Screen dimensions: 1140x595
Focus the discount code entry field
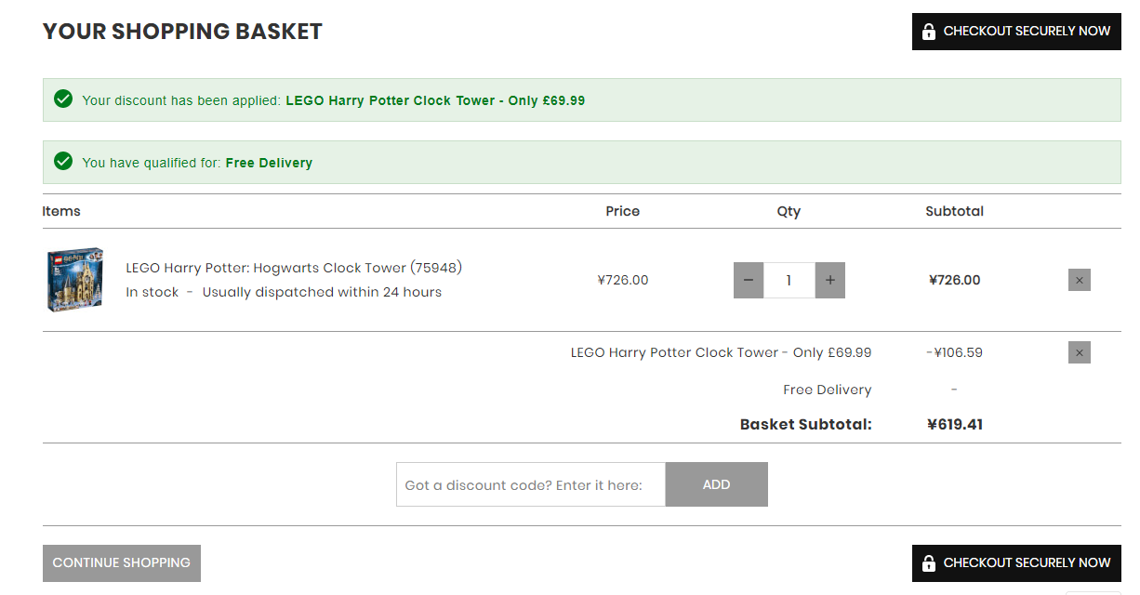[531, 484]
